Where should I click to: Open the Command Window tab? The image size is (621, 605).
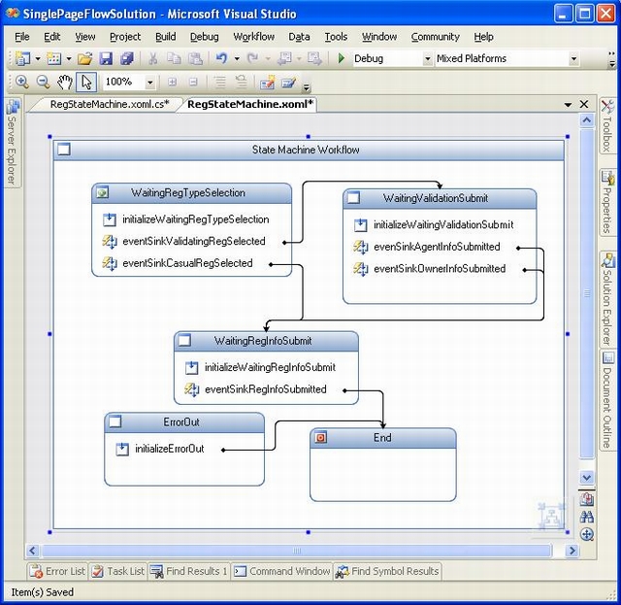[x=282, y=571]
